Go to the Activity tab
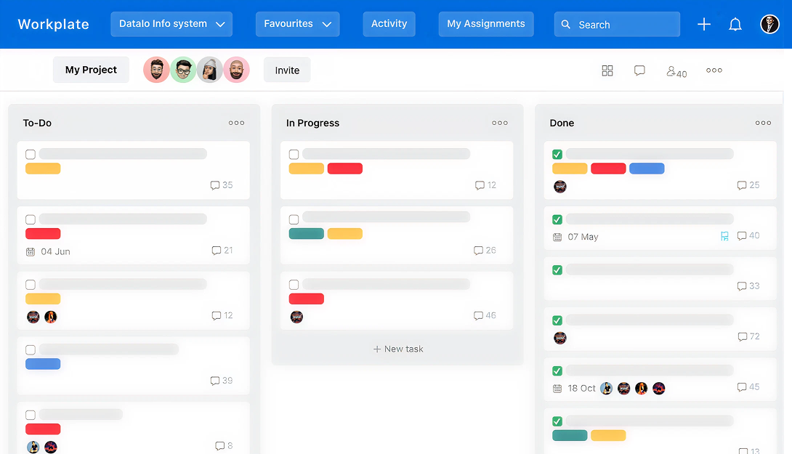The width and height of the screenshot is (792, 454). point(389,24)
